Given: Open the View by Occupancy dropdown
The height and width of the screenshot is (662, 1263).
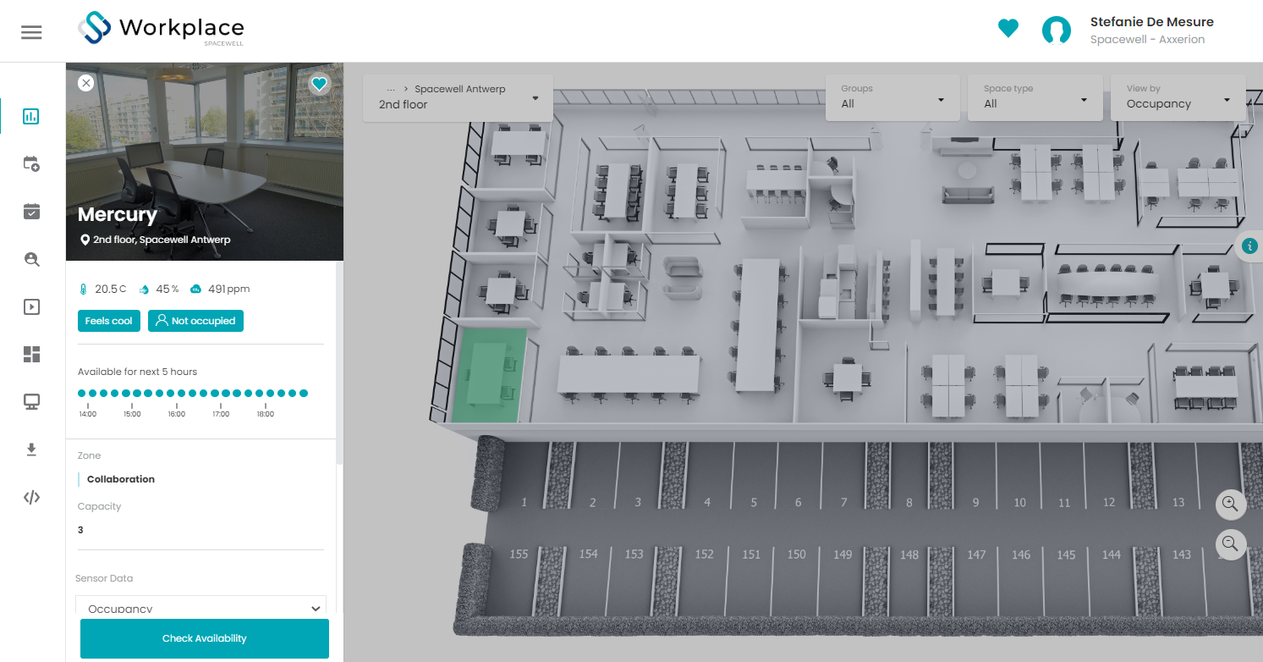Looking at the screenshot, I should 1178,97.
